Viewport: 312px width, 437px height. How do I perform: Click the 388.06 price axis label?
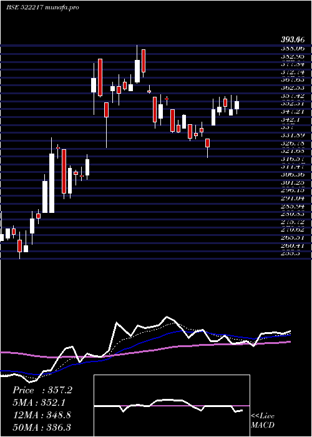[x=293, y=49]
